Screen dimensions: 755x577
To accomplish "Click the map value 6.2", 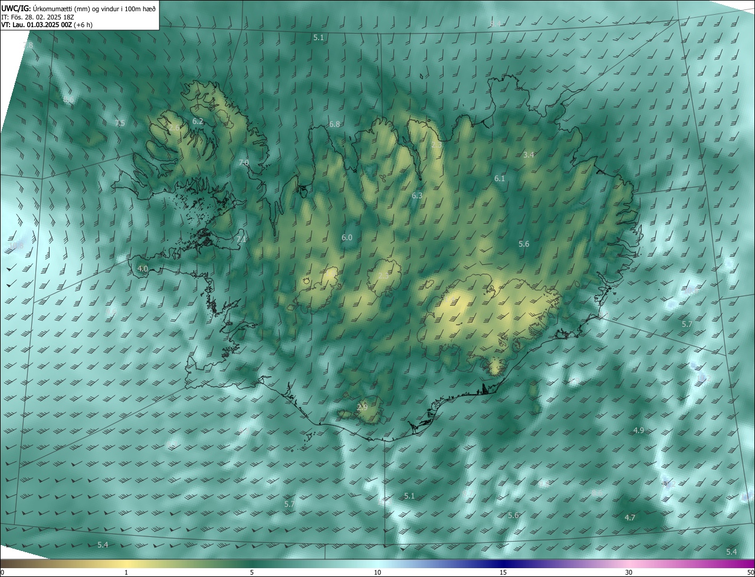I will [198, 122].
